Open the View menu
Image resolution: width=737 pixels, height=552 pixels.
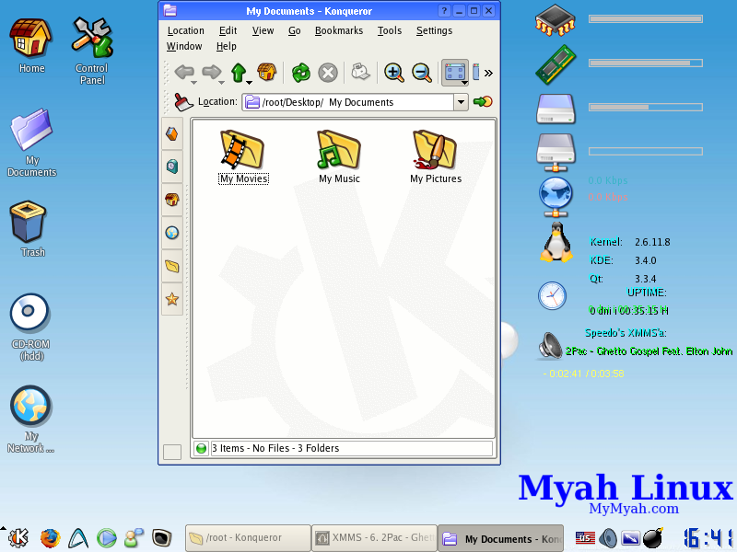[263, 30]
